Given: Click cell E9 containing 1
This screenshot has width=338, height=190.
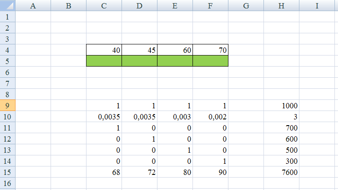Looking at the screenshot, I should 175,106.
